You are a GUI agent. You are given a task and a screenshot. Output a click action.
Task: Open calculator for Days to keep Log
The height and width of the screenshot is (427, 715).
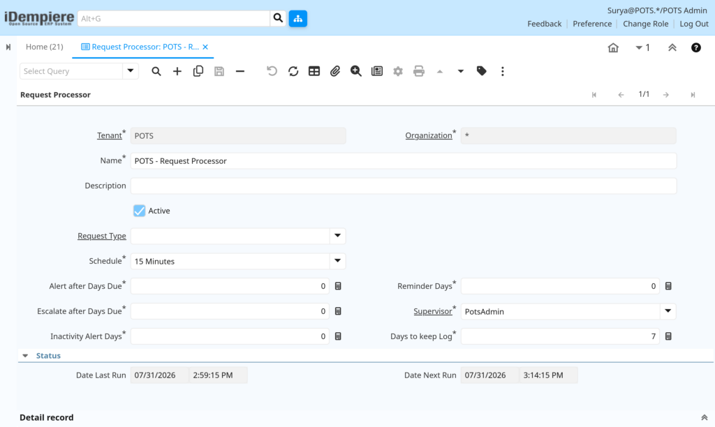[x=668, y=336]
